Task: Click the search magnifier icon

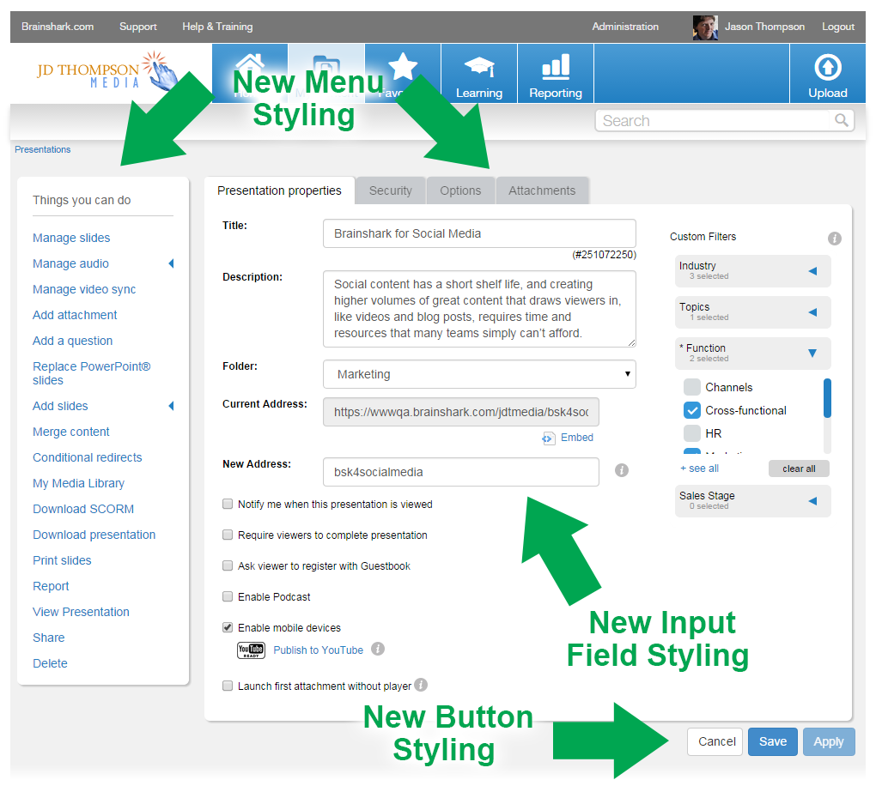Action: pyautogui.click(x=841, y=120)
